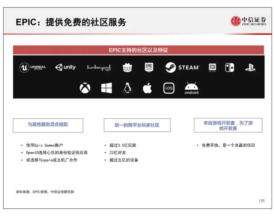The height and width of the screenshot is (218, 274).
Task: Click the GOG.com logo
Action: [x=212, y=68]
